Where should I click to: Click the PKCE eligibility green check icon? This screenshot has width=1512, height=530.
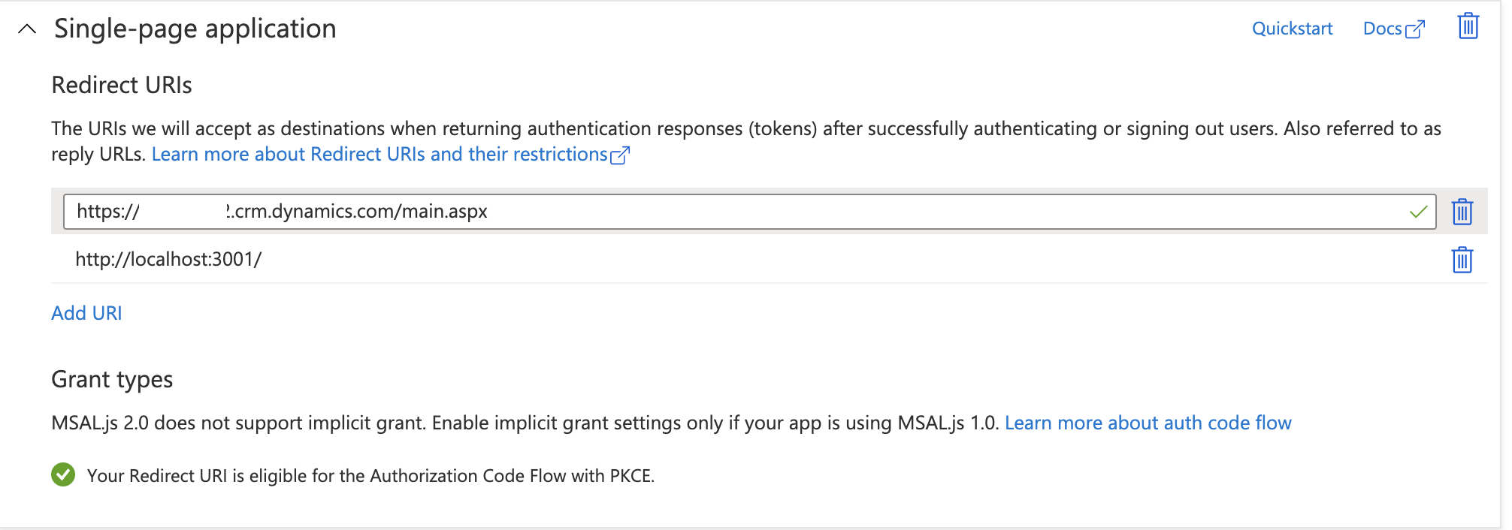64,474
